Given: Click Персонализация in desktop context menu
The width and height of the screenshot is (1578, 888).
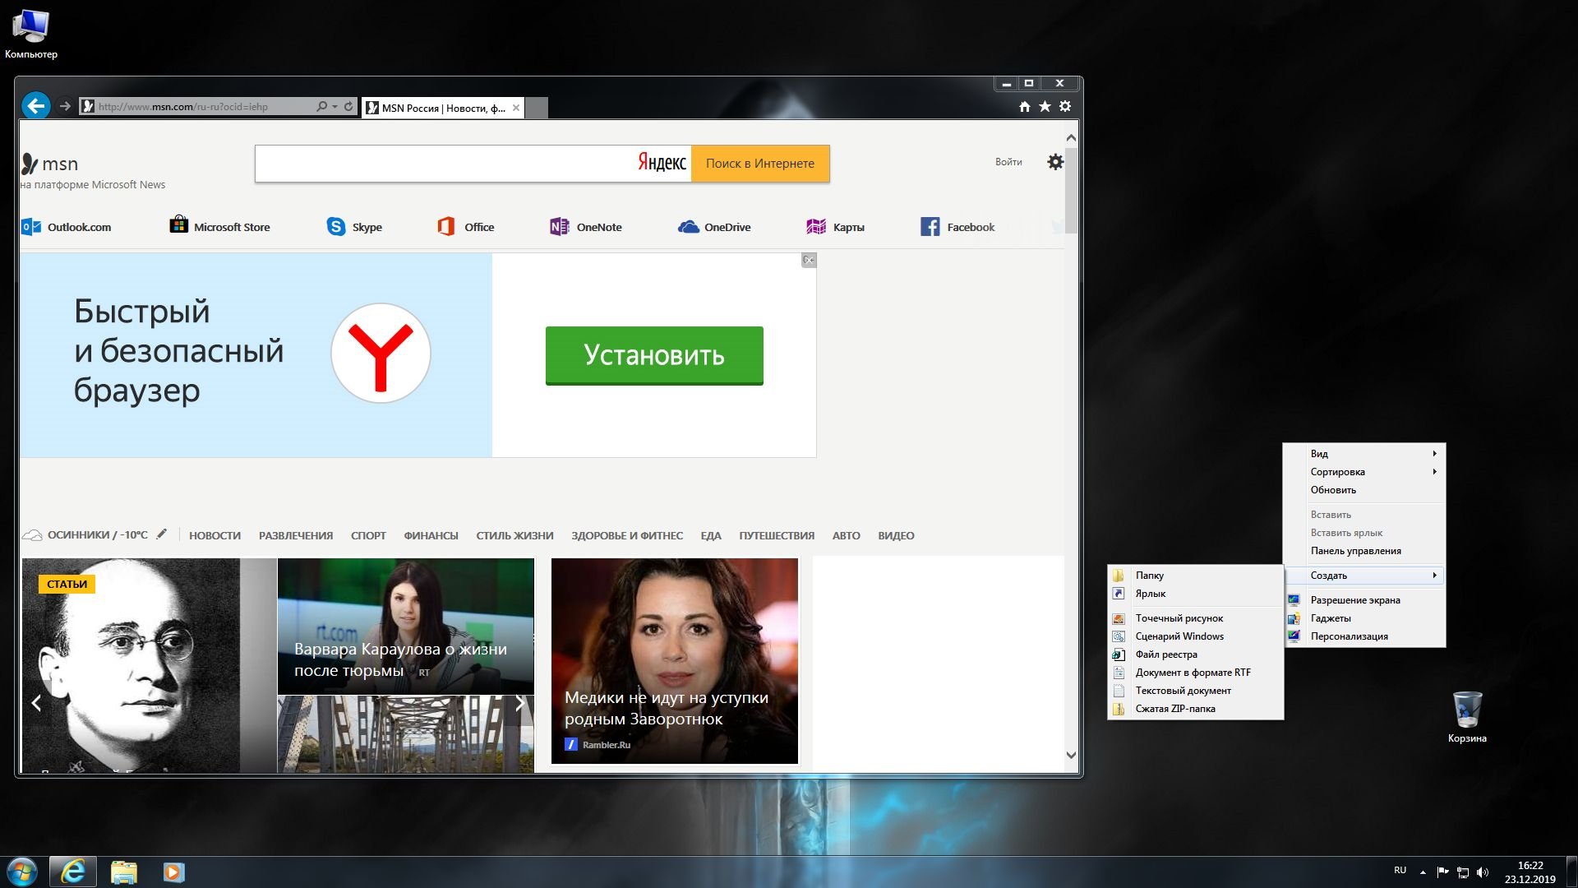Looking at the screenshot, I should pos(1350,636).
